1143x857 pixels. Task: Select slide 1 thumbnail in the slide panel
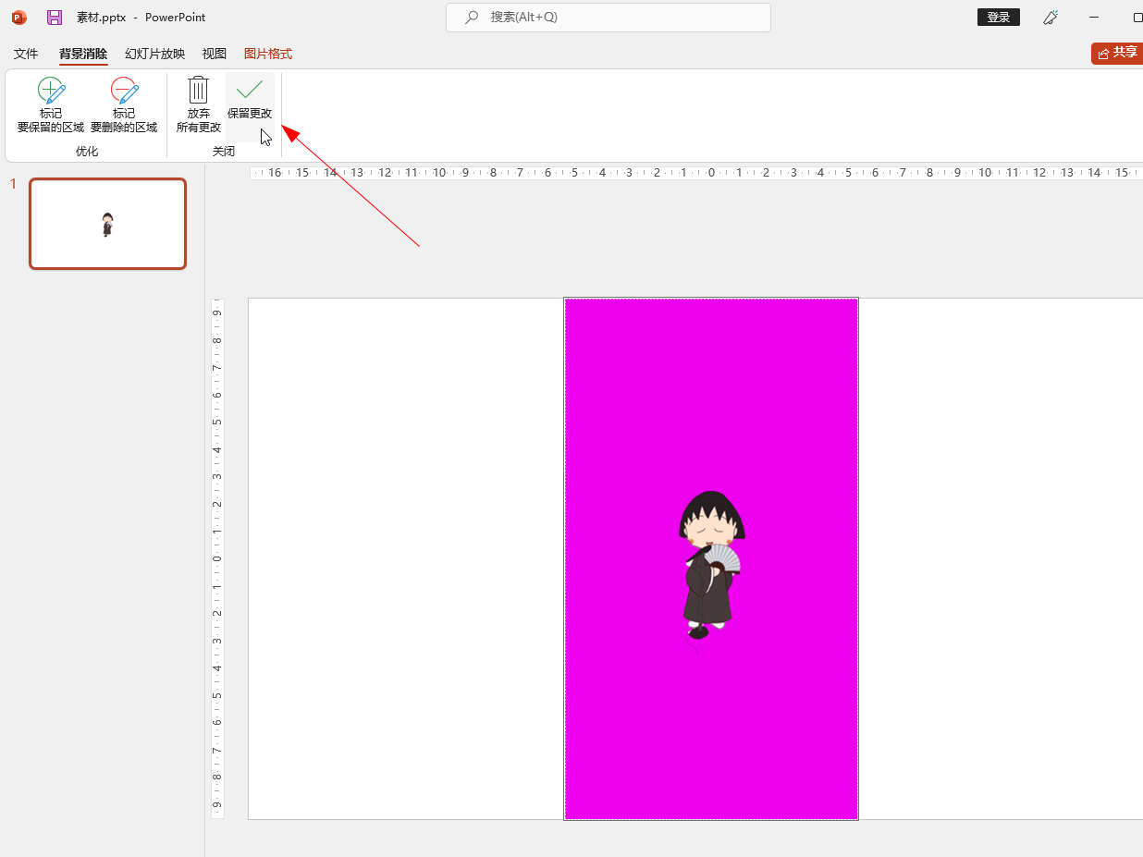[x=108, y=224]
